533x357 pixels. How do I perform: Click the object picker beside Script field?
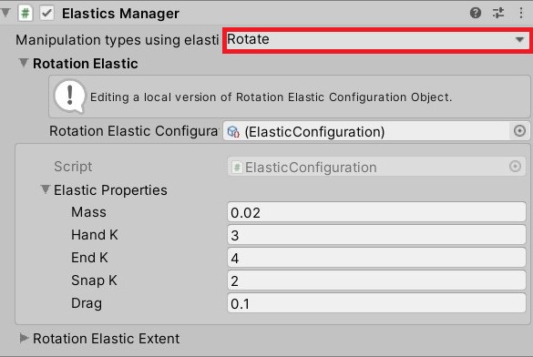point(515,167)
